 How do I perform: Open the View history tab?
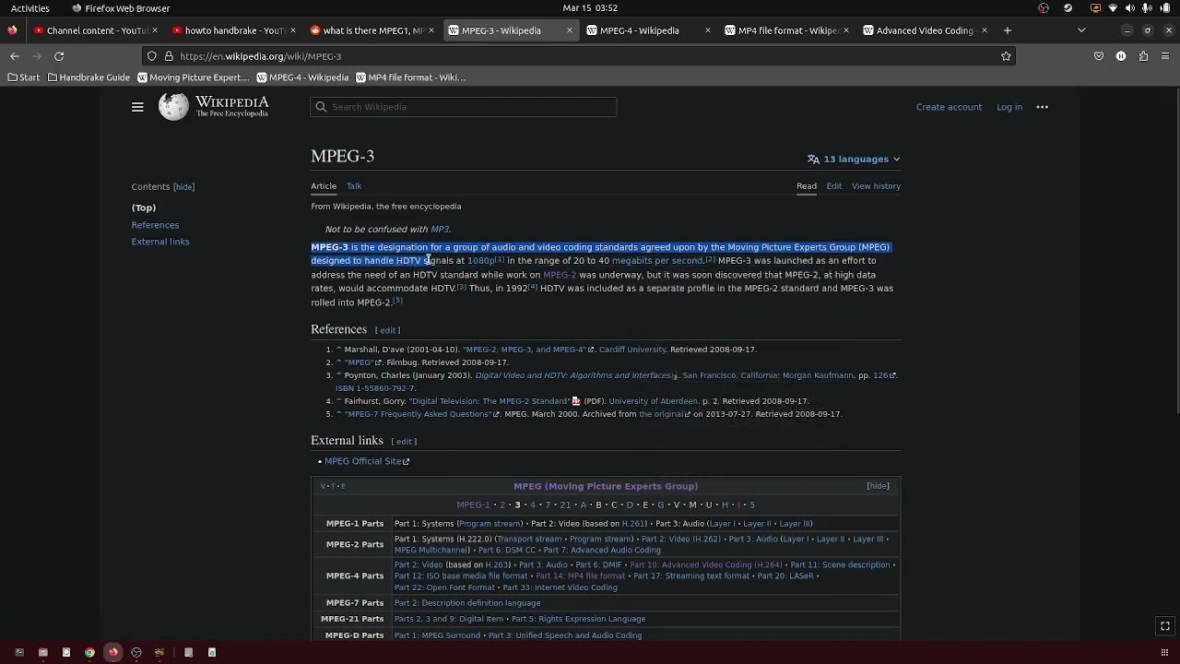pos(876,186)
